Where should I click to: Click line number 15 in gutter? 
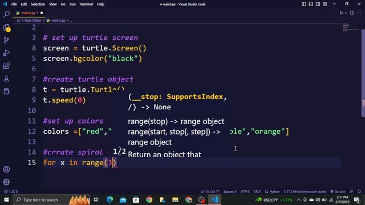[32, 162]
